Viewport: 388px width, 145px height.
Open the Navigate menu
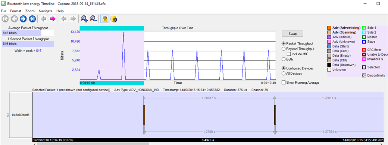(46, 11)
